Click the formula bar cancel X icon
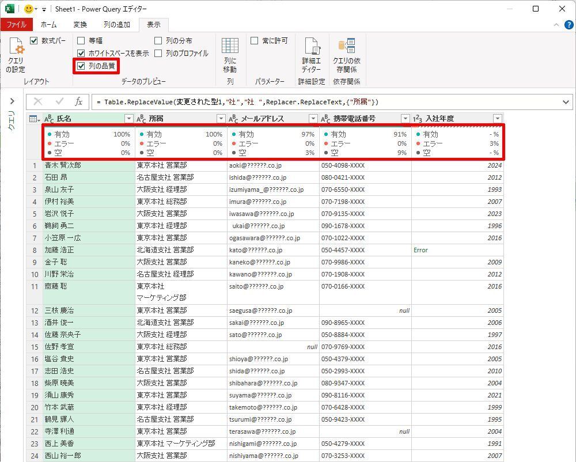Screen dimensions: 576x462 pyautogui.click(x=38, y=102)
